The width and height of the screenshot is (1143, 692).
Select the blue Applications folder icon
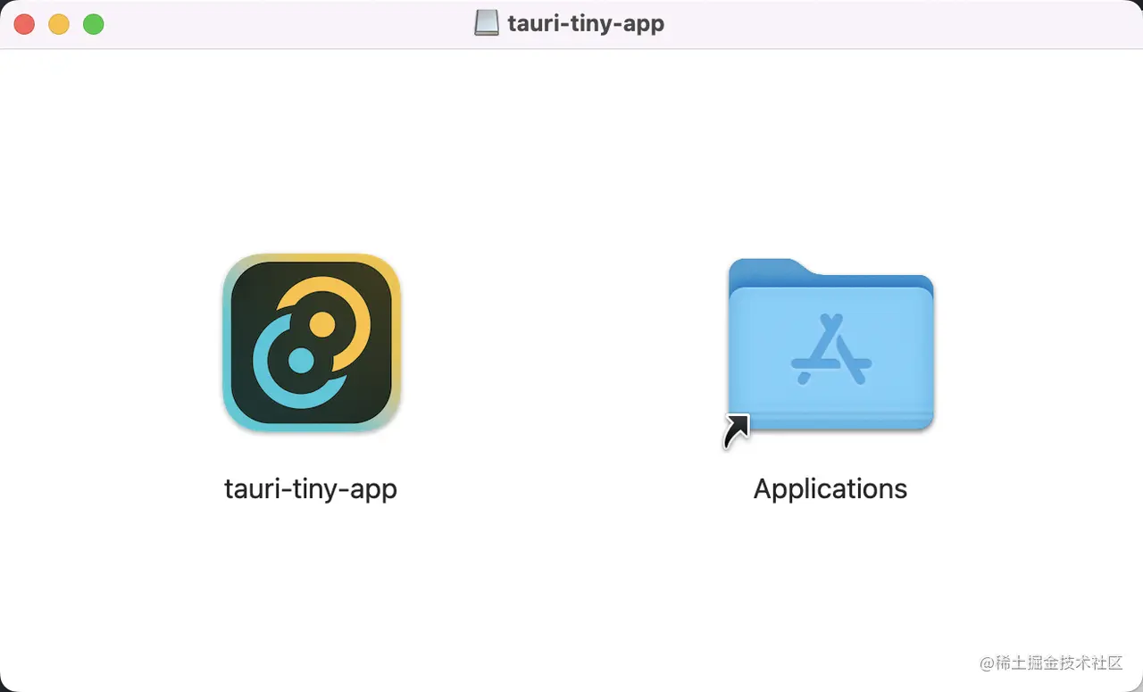830,345
